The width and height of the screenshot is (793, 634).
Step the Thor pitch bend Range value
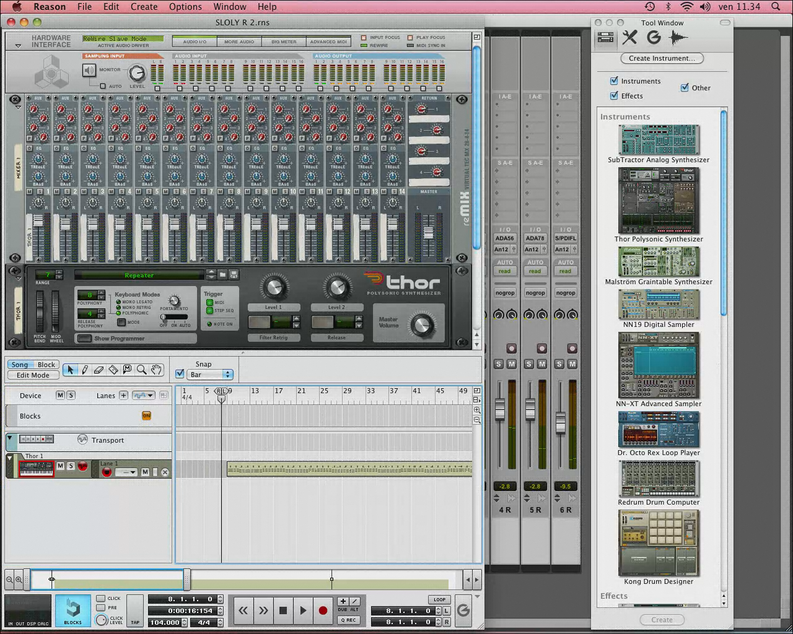(x=59, y=275)
